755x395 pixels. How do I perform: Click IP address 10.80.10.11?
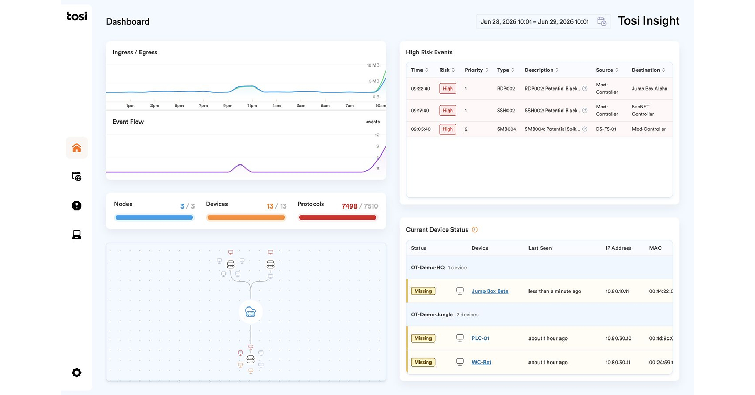(x=617, y=291)
